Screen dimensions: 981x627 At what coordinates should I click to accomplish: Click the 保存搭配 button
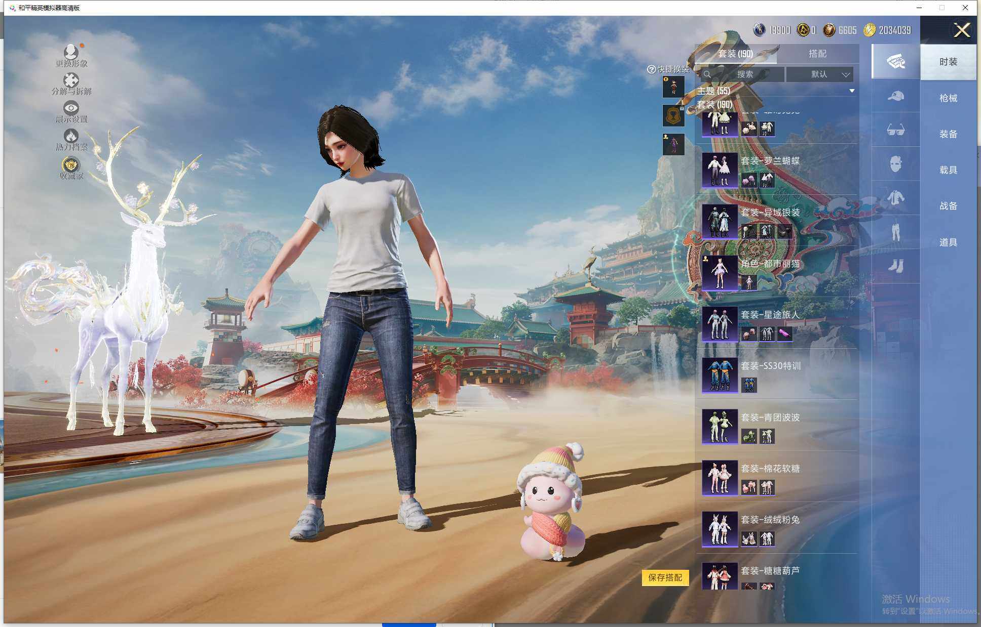click(665, 577)
